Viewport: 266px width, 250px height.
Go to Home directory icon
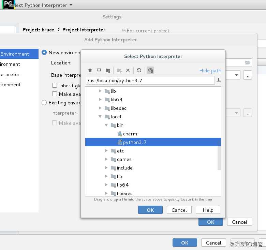coord(90,70)
